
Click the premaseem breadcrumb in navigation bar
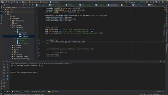[33, 2]
